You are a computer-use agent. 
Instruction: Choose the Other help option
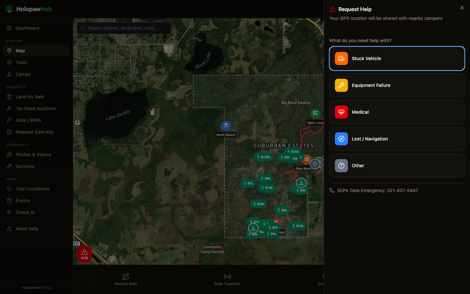[397, 166]
